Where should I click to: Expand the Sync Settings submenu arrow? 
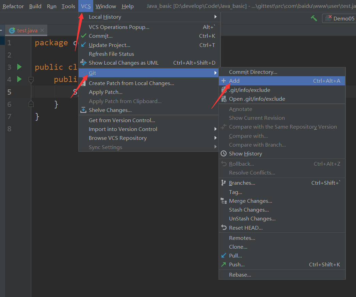click(x=215, y=147)
